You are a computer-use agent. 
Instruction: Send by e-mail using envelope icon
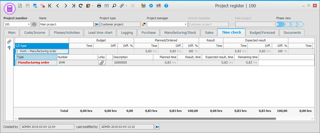pyautogui.click(x=106, y=6)
